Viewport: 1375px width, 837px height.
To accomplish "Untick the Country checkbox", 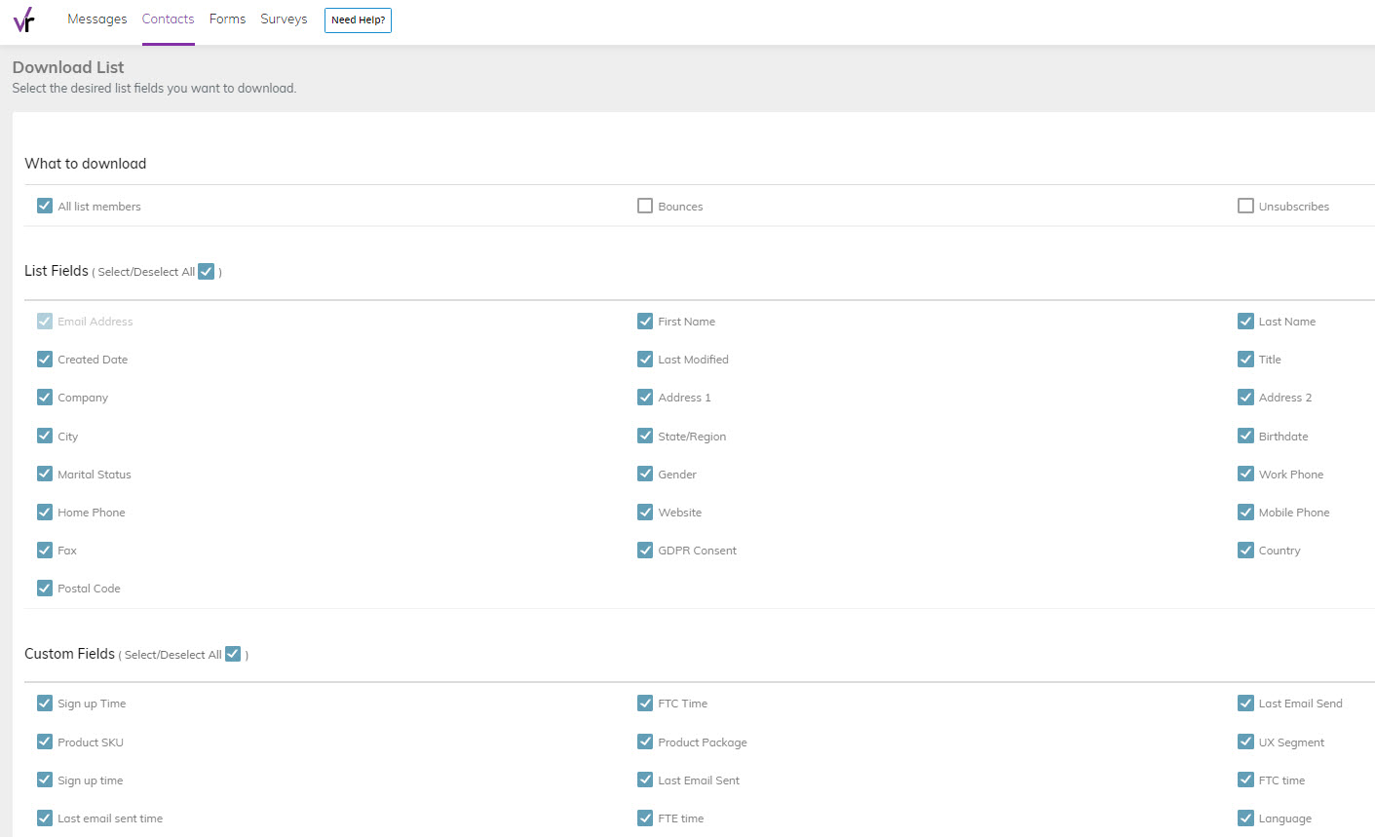I will pos(1245,550).
